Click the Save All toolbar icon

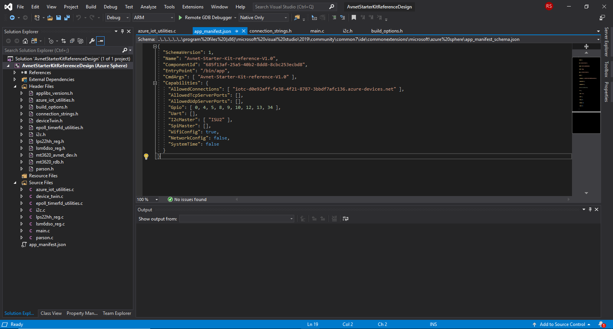[x=67, y=18]
